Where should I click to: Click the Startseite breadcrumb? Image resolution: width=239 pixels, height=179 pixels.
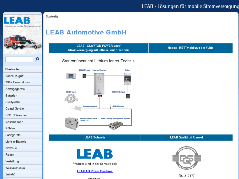(52, 17)
